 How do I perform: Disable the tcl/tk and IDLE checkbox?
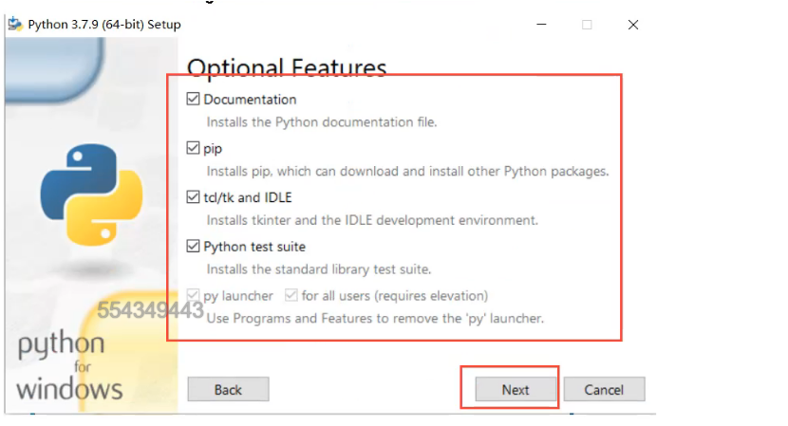pos(194,197)
